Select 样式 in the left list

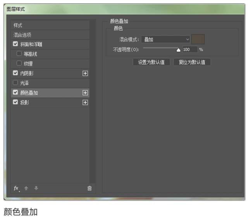click(50, 25)
